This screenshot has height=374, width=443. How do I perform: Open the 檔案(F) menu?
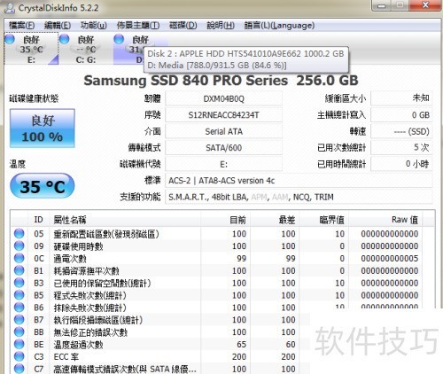tap(21, 26)
